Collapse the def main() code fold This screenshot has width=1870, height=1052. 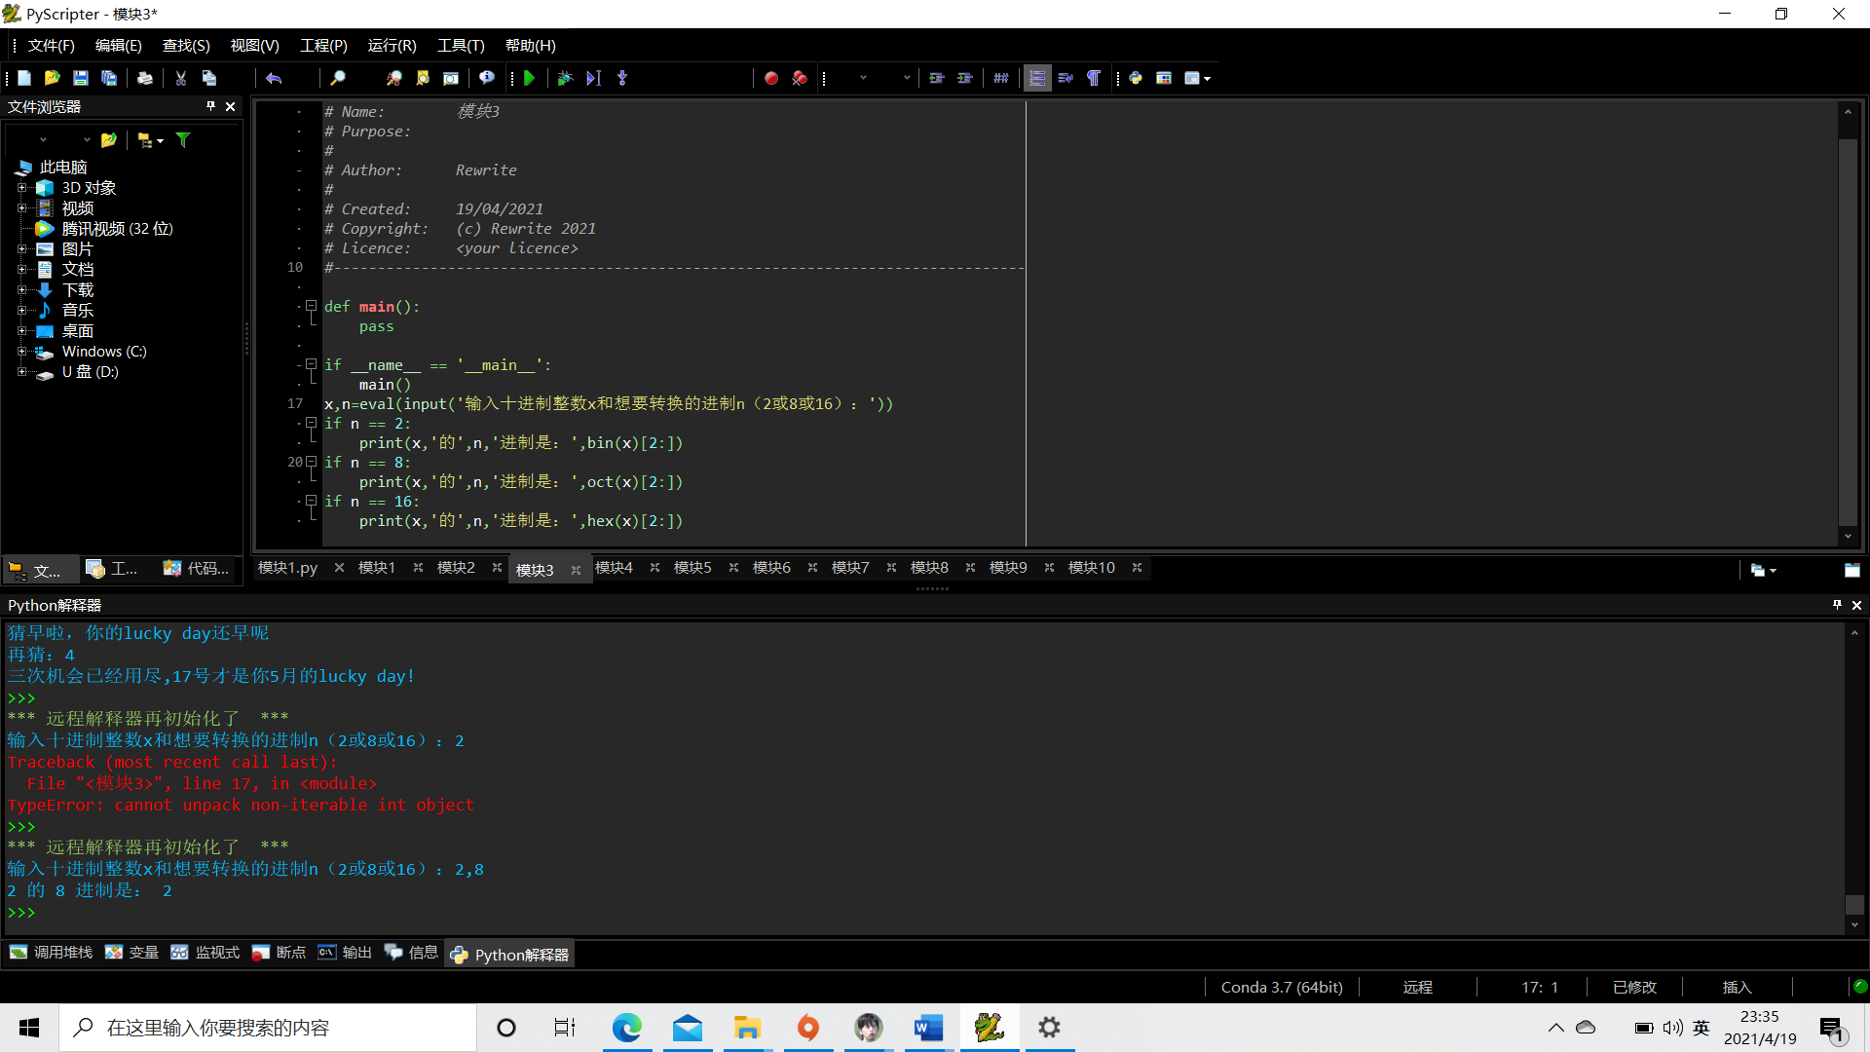point(312,306)
